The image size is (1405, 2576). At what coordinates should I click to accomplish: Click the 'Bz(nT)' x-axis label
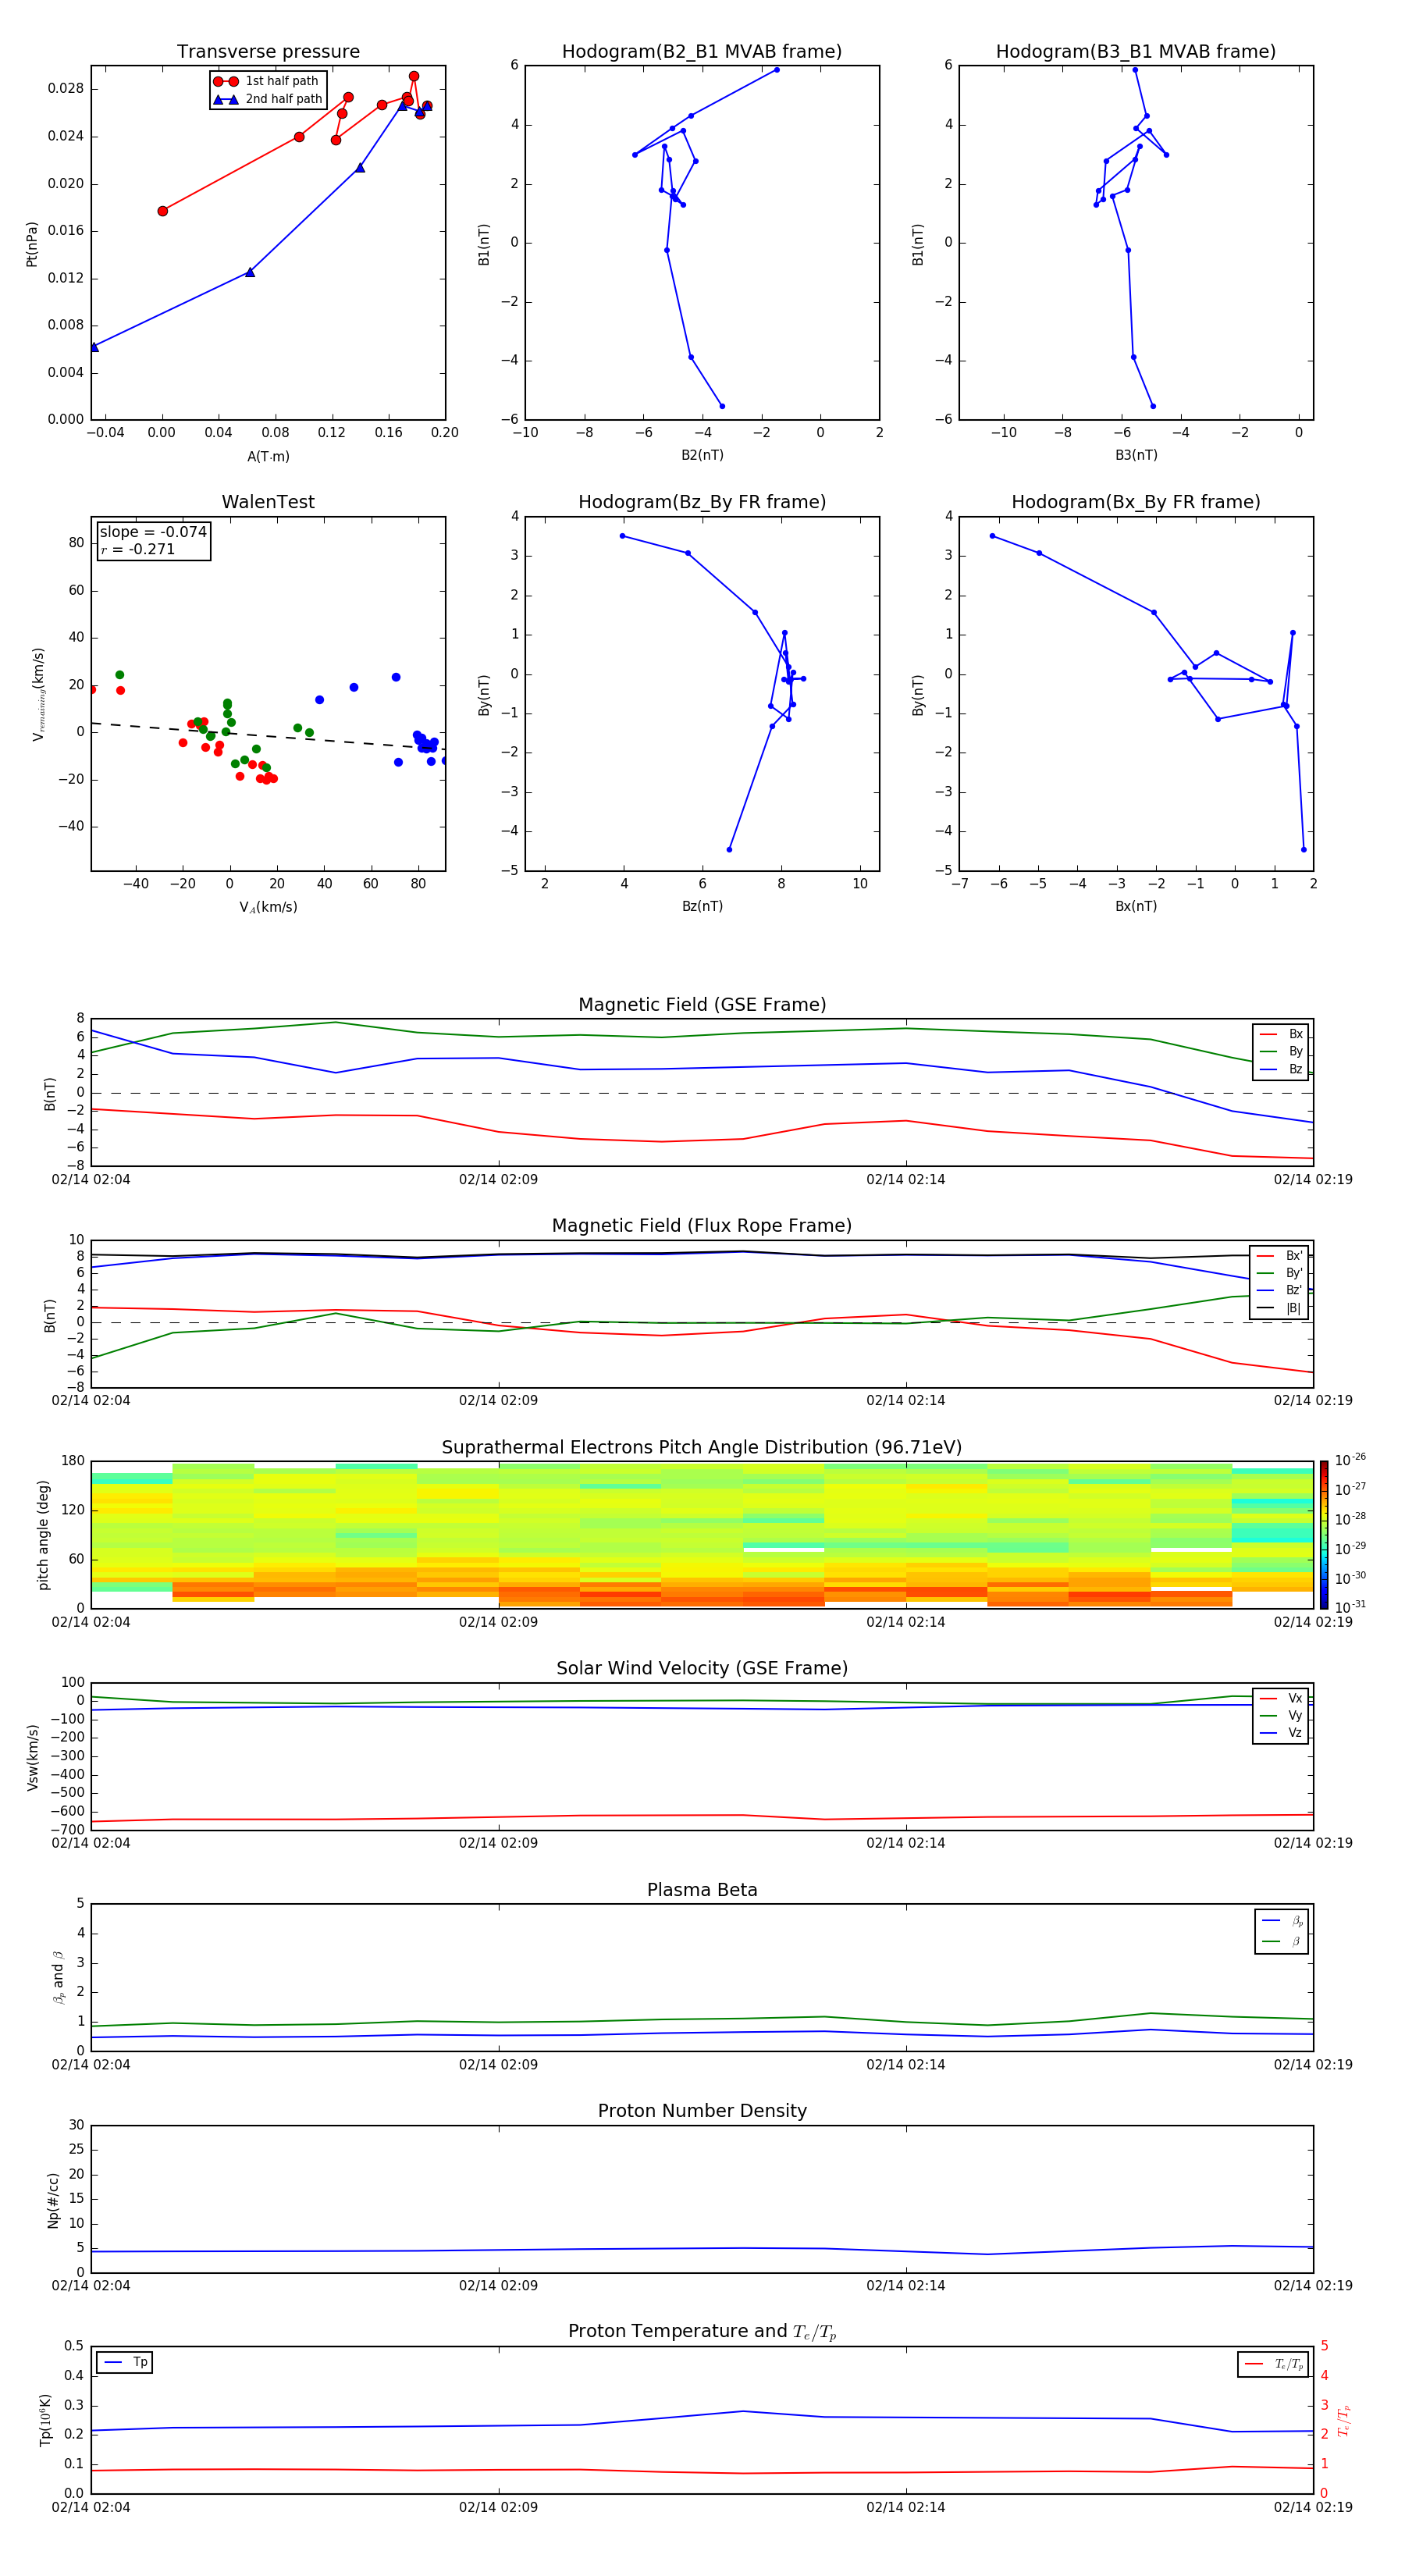click(702, 906)
